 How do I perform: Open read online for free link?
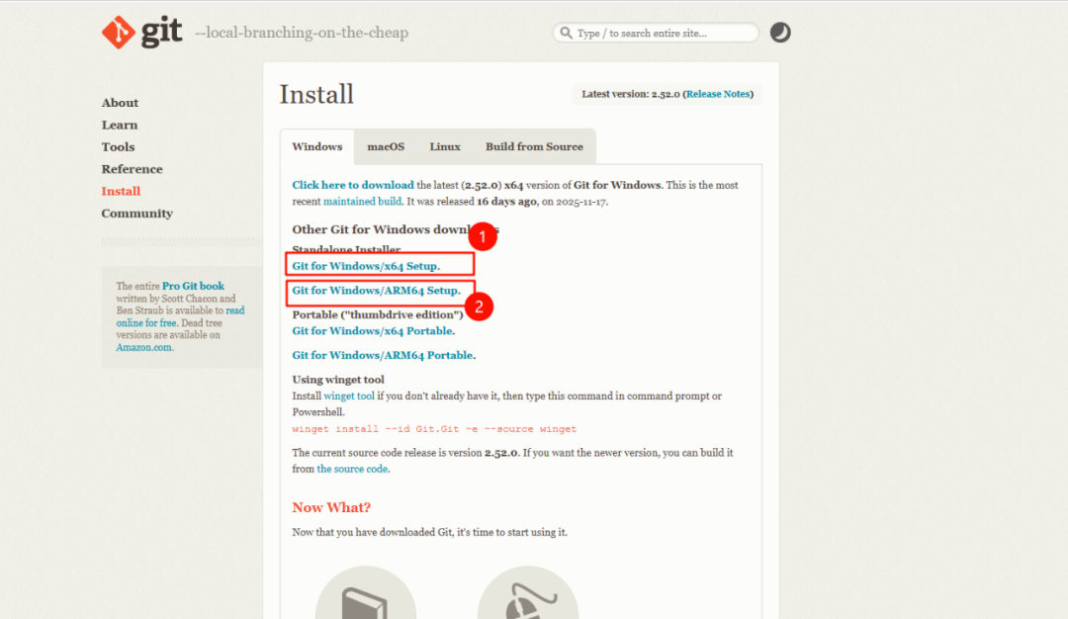[x=180, y=316]
